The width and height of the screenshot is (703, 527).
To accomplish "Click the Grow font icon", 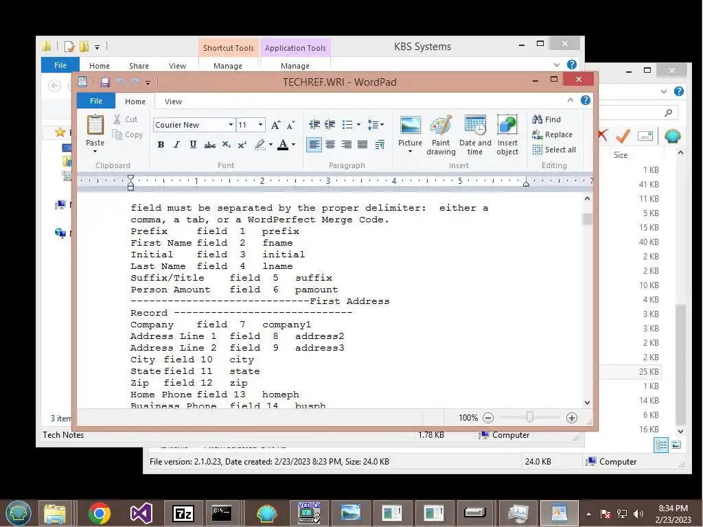I will 276,125.
